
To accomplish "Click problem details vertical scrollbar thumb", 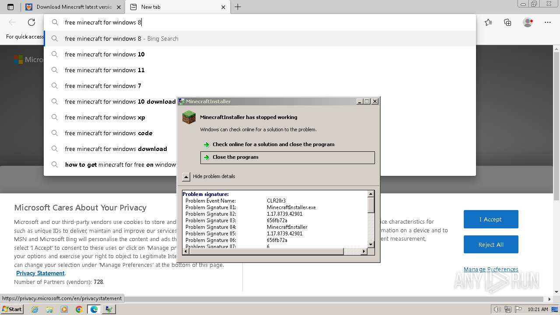I will pos(371,205).
